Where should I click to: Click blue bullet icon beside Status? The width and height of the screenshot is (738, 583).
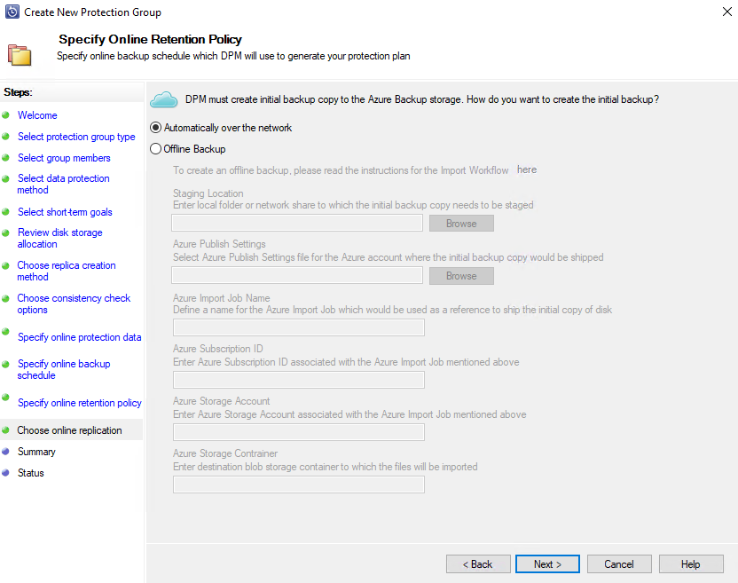[x=5, y=472]
